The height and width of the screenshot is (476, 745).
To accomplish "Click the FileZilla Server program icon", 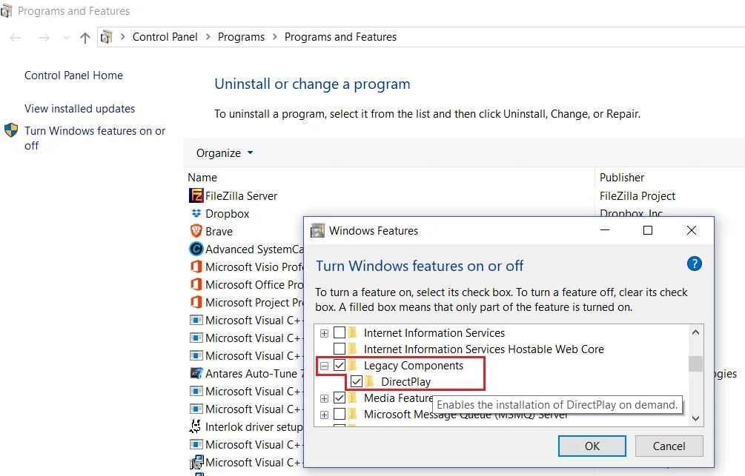I will point(196,196).
